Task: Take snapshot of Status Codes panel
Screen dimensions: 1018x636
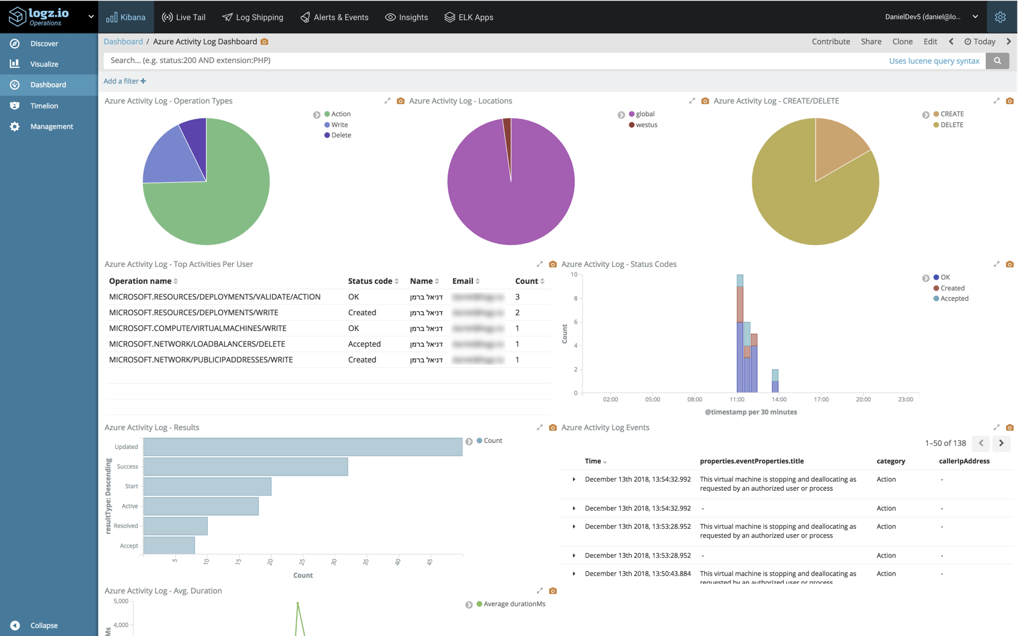Action: point(1010,264)
